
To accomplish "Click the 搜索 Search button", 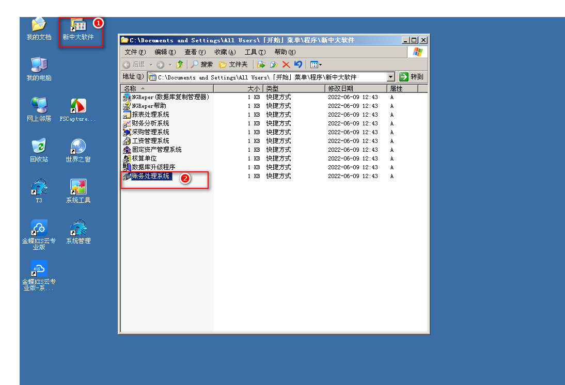I will tap(201, 65).
